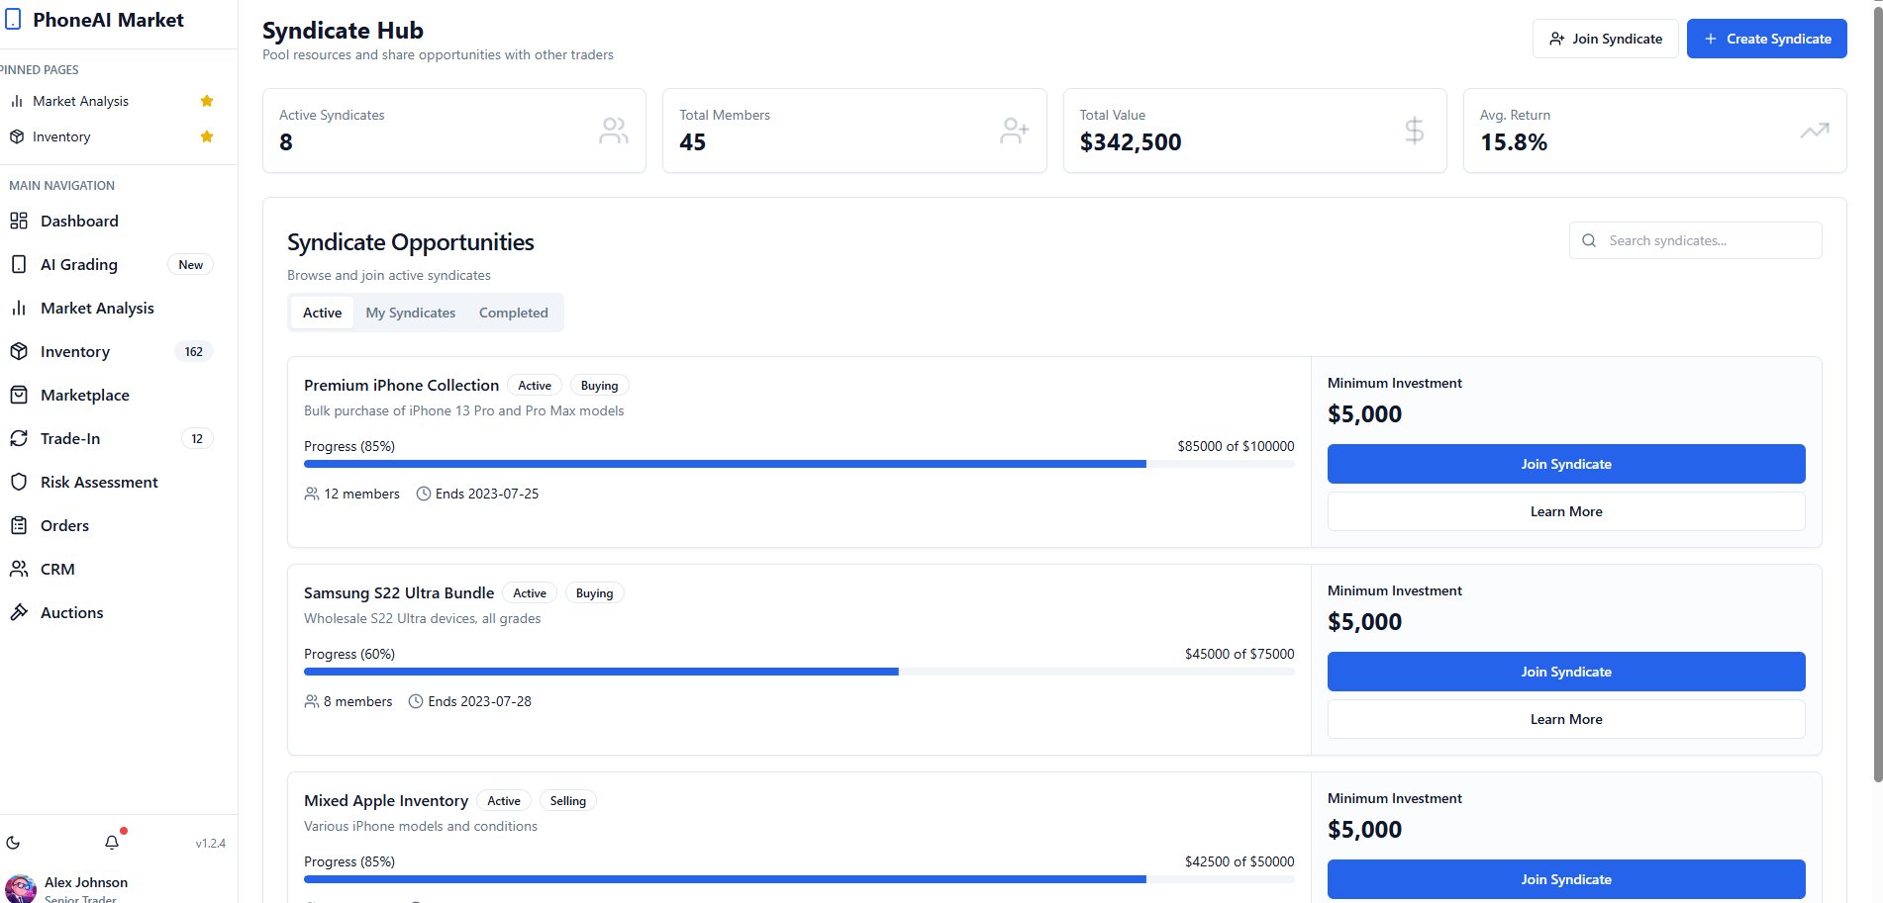Image resolution: width=1883 pixels, height=903 pixels.
Task: Click the Risk Assessment shield icon
Action: tap(19, 482)
